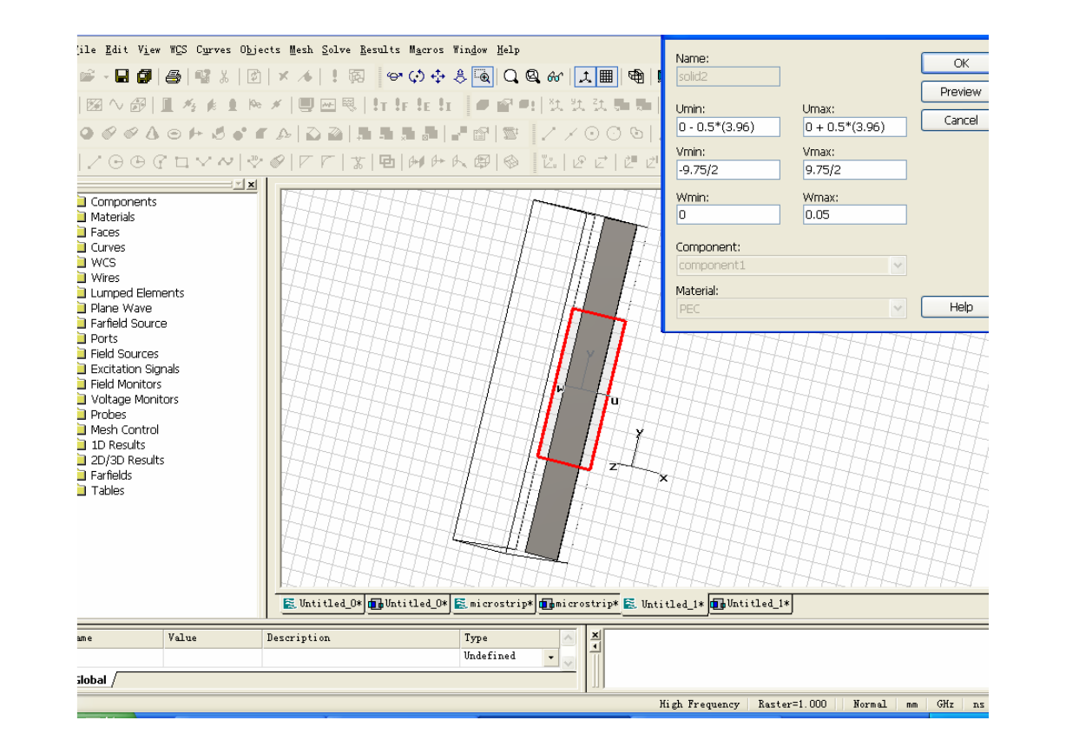Open the dropdown arrow beside Open icon
This screenshot has height=753, width=1066.
pyautogui.click(x=106, y=76)
